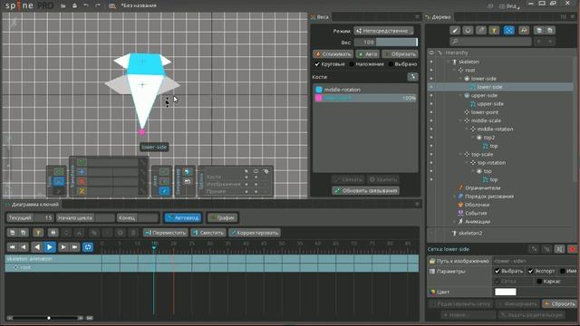Toggle visibility dot for lower-point bone
The height and width of the screenshot is (326, 580).
pyautogui.click(x=431, y=112)
